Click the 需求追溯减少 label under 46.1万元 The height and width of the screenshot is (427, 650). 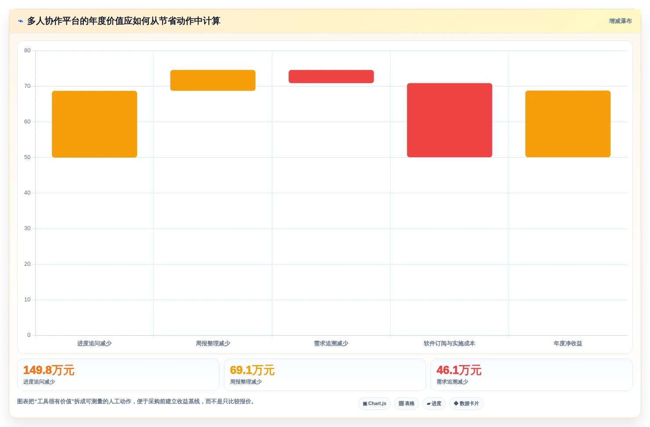[x=452, y=382]
